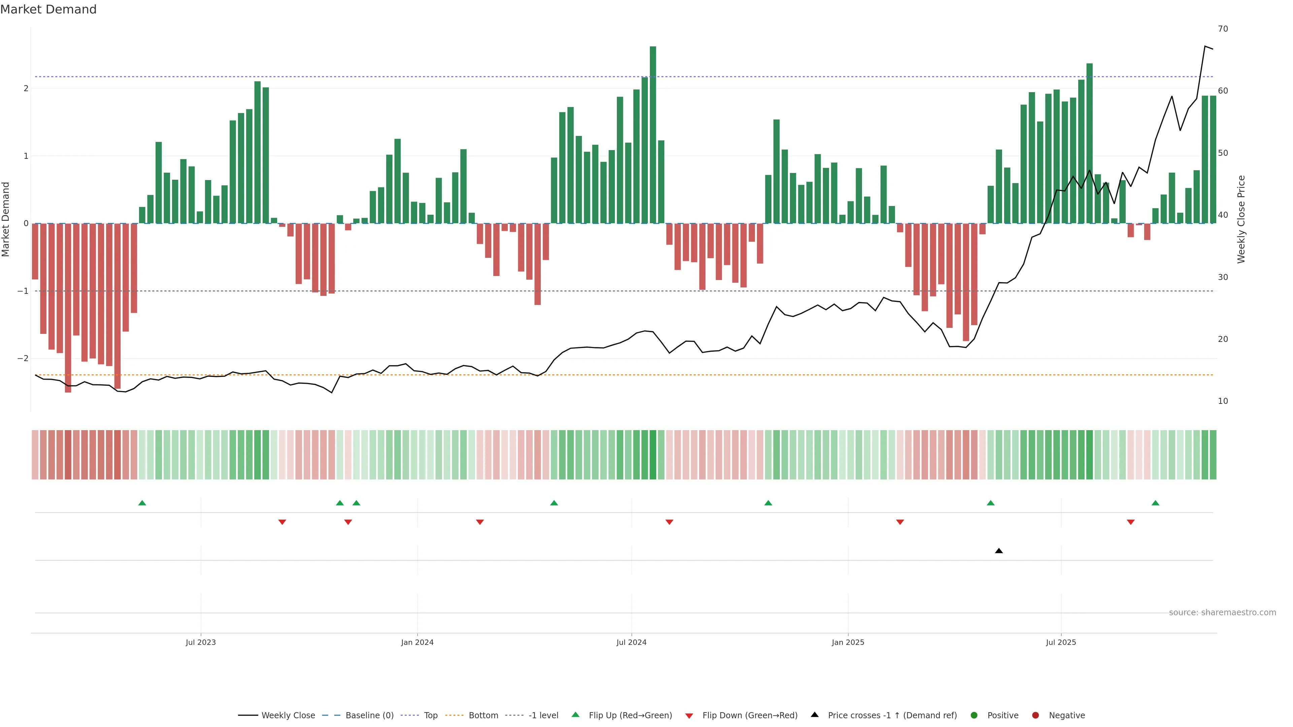Click the lone black triangle marker below chart

(x=998, y=551)
